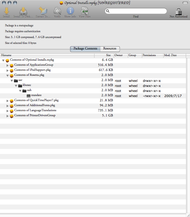Click the Verify package icon
190x217 pixels.
pyautogui.click(x=57, y=11)
